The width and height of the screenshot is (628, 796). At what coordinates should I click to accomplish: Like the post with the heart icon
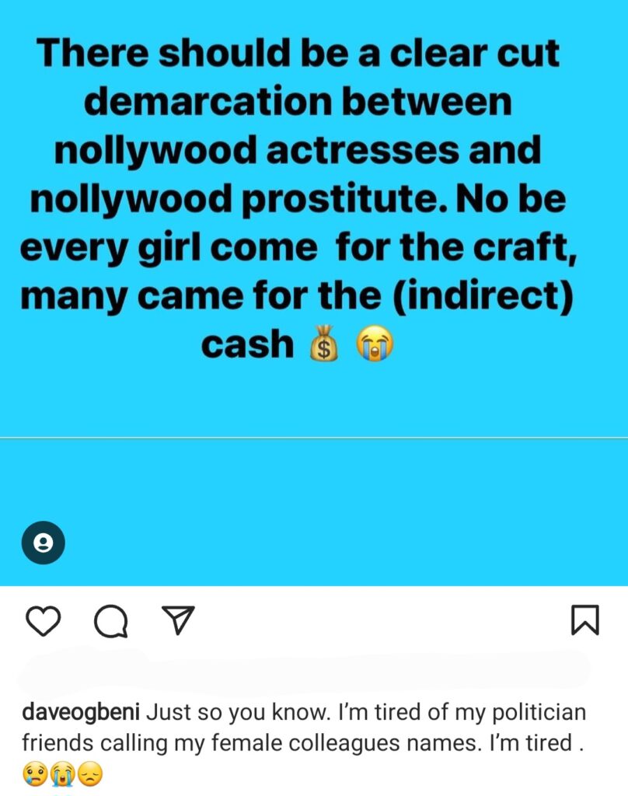(44, 621)
